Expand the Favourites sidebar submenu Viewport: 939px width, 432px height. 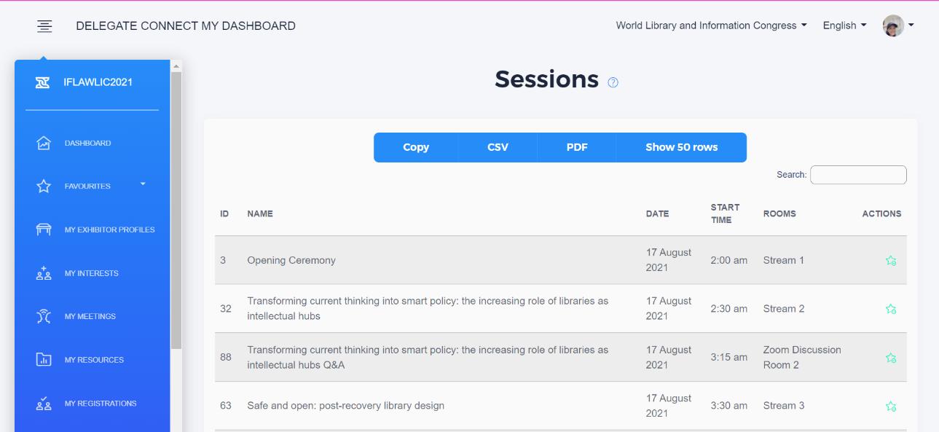pos(143,184)
